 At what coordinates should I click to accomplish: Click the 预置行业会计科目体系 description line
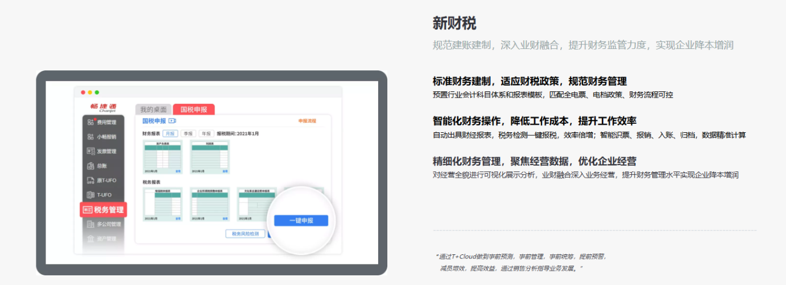(x=553, y=95)
